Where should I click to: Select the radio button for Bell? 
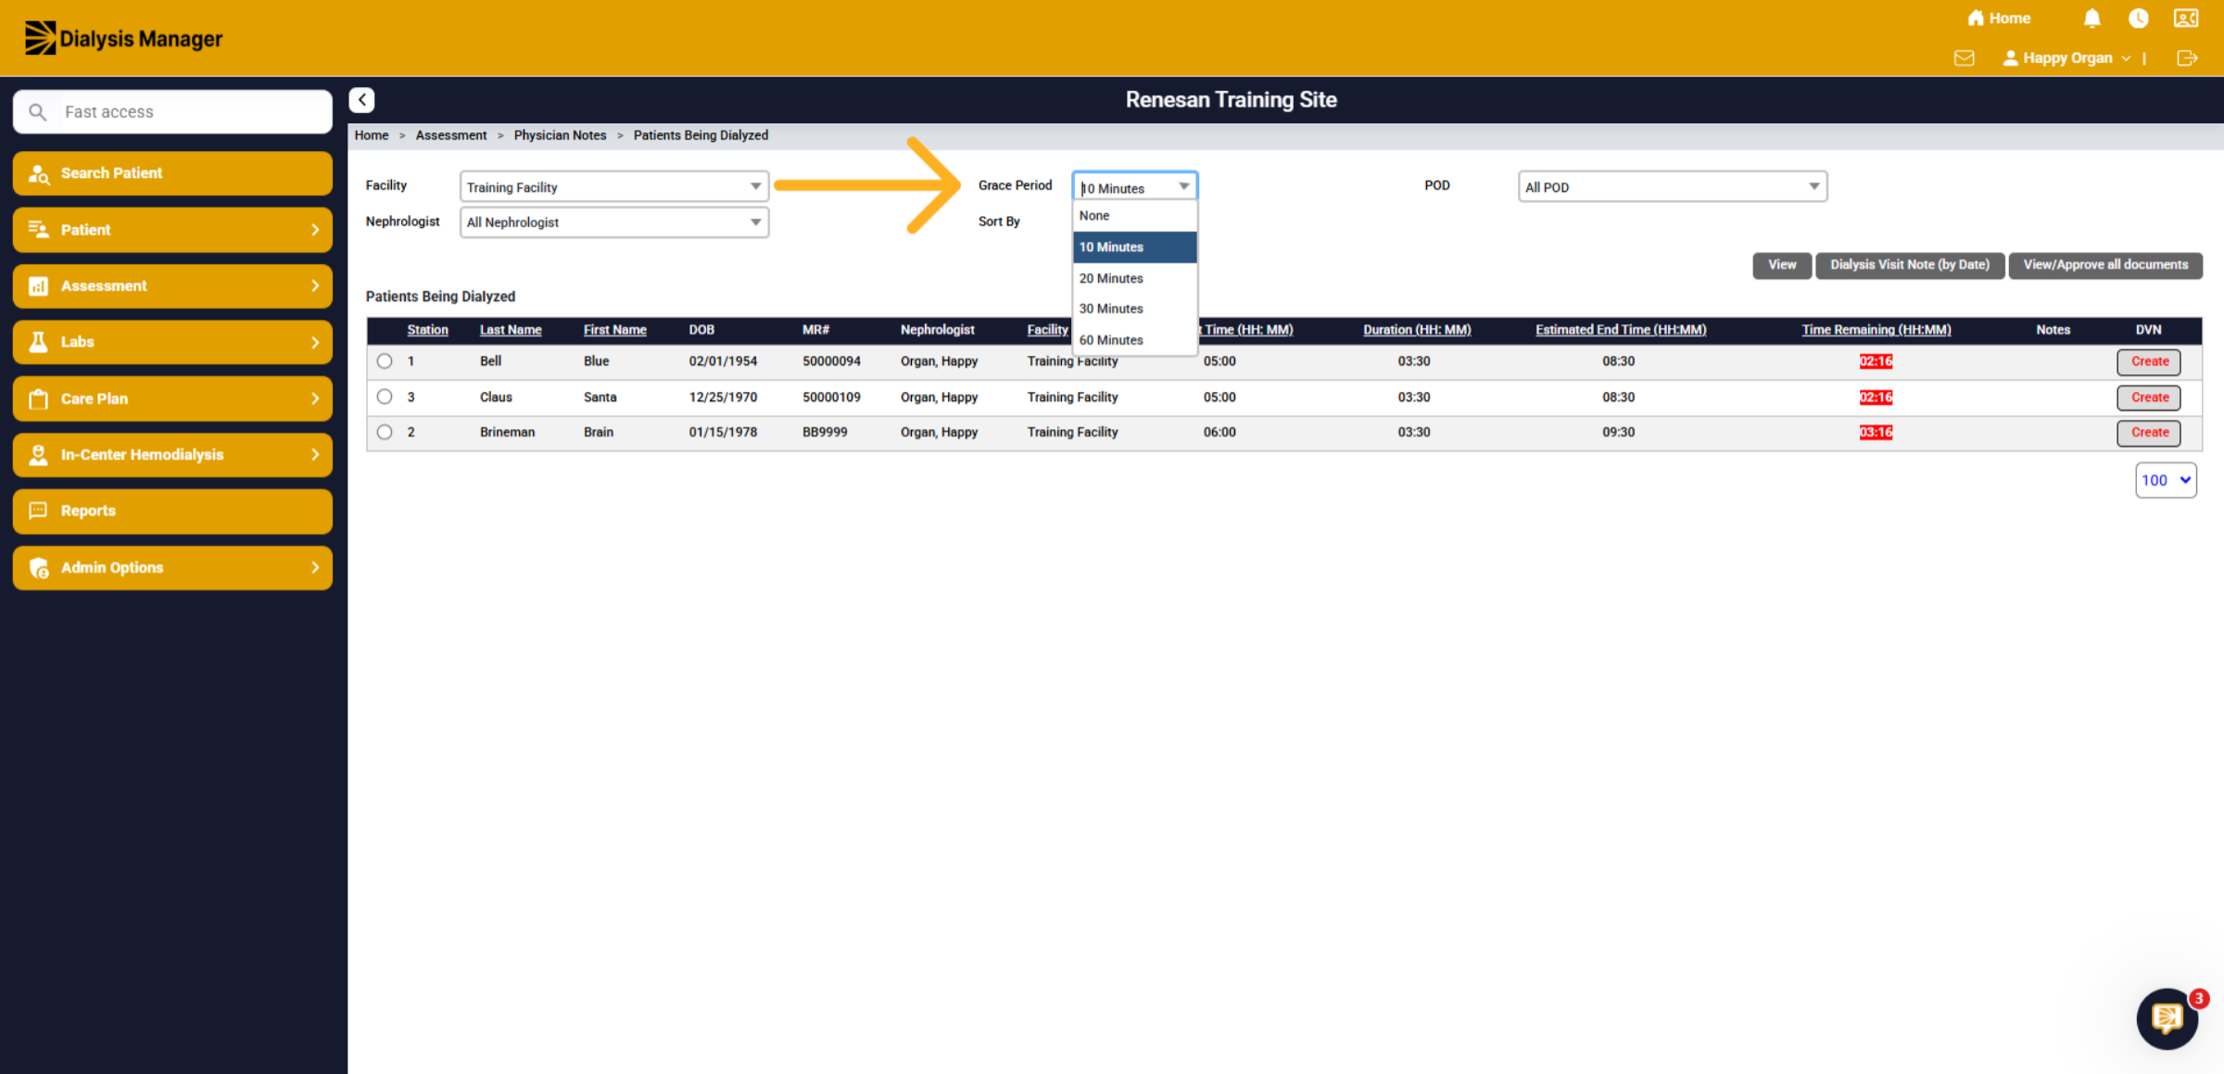(x=385, y=361)
